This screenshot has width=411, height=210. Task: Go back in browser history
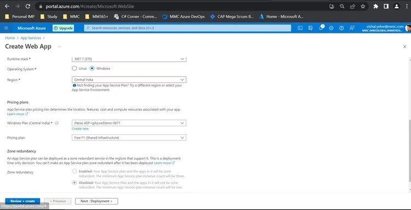tap(7, 6)
